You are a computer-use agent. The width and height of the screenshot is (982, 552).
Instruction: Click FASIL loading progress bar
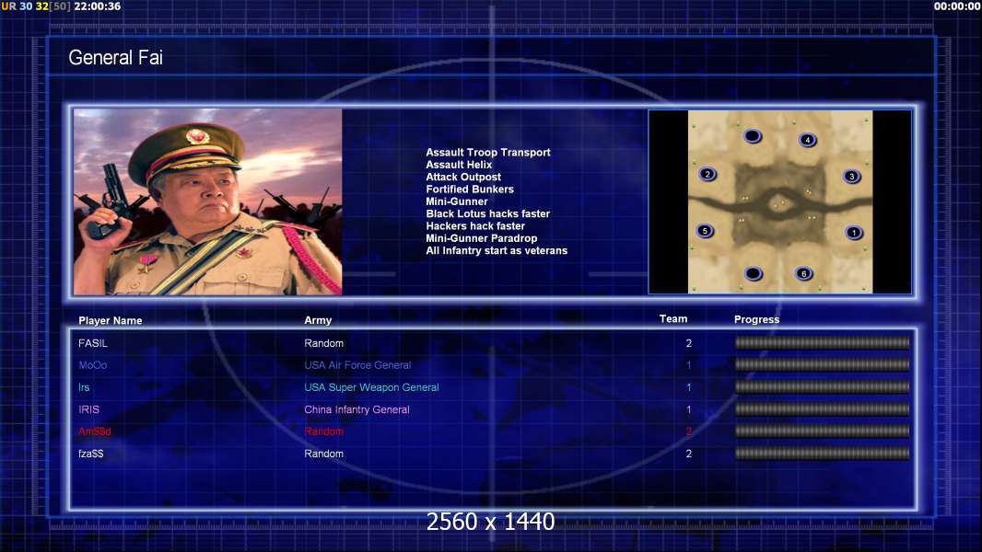[823, 342]
